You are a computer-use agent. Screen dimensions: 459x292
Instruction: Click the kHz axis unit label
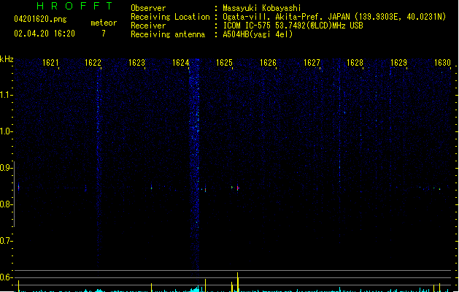click(x=7, y=59)
